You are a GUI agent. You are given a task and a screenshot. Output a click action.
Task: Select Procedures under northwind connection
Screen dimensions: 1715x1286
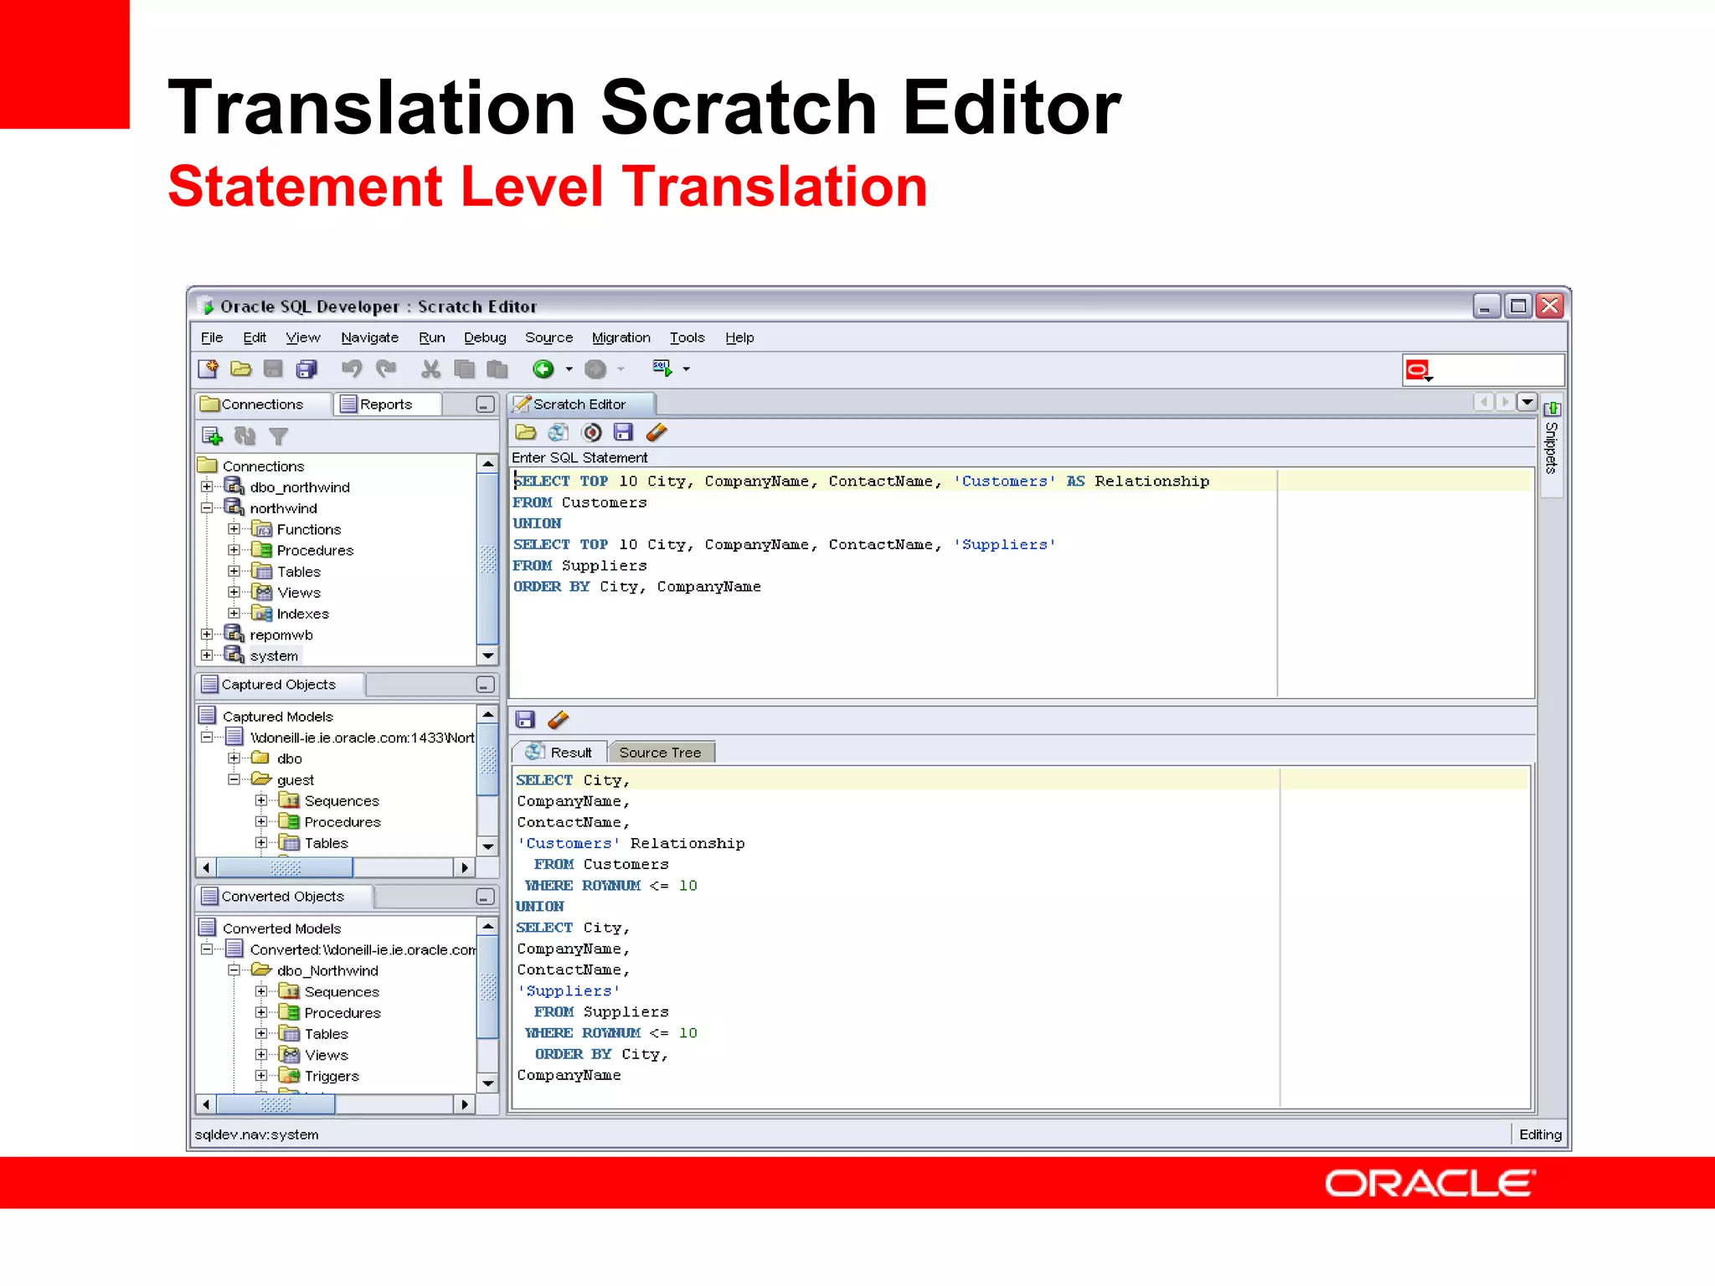[x=316, y=550]
